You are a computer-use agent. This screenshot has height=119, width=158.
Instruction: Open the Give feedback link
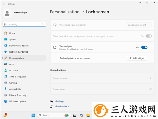point(62,106)
